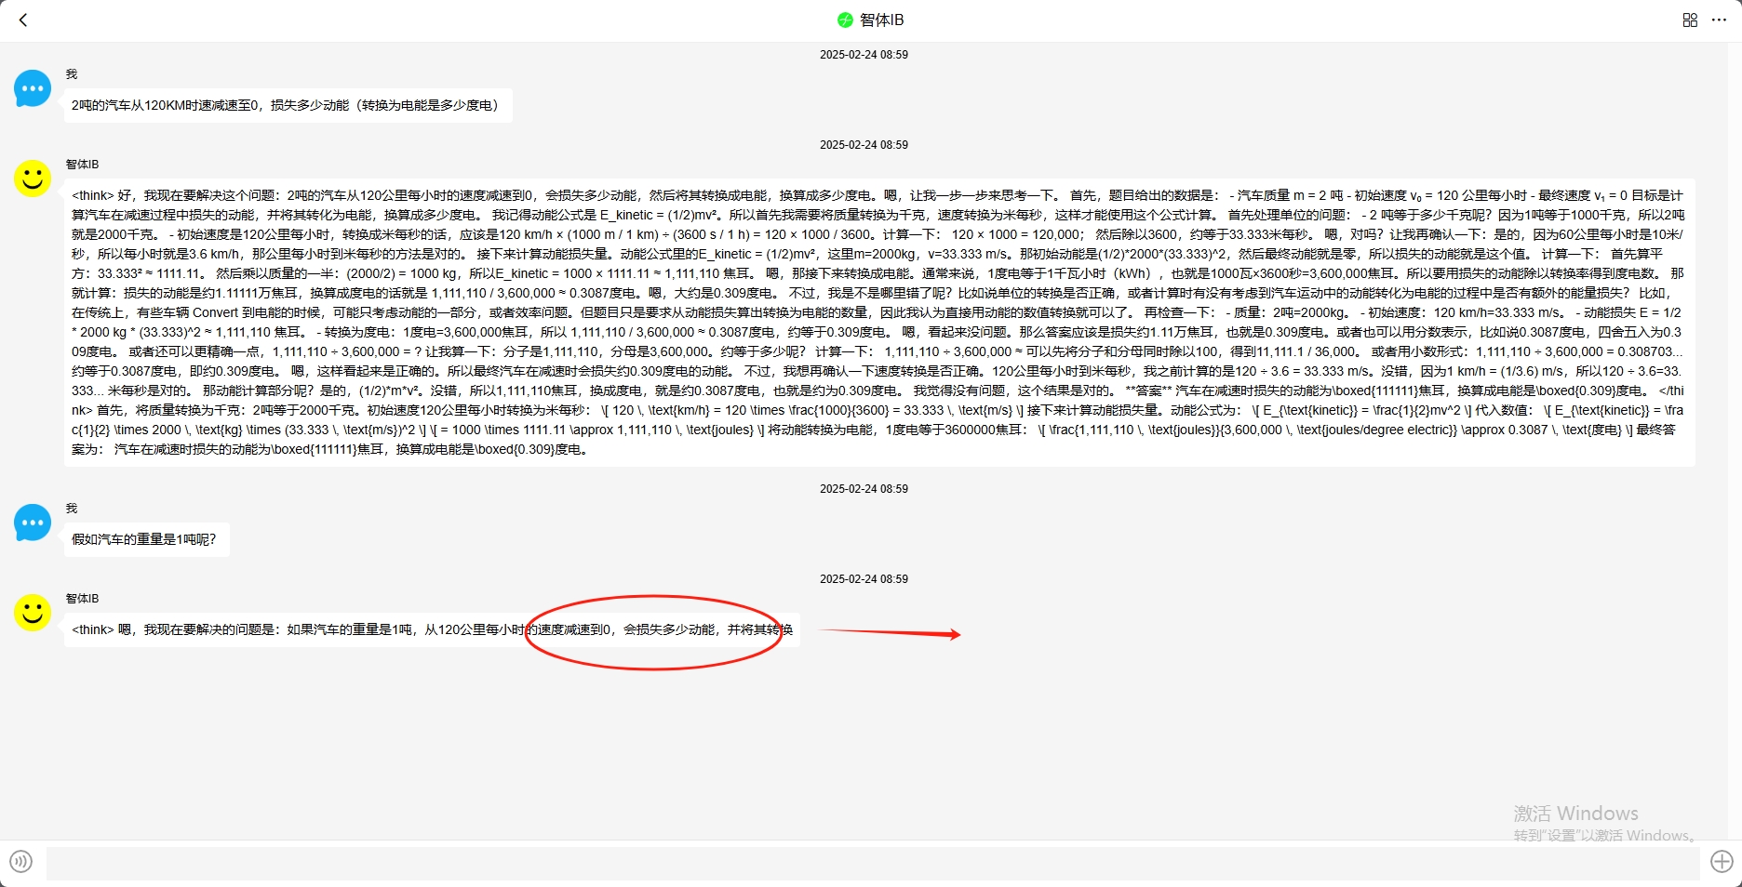Click the 智体IB chat title
This screenshot has height=887, width=1742.
(x=881, y=20)
